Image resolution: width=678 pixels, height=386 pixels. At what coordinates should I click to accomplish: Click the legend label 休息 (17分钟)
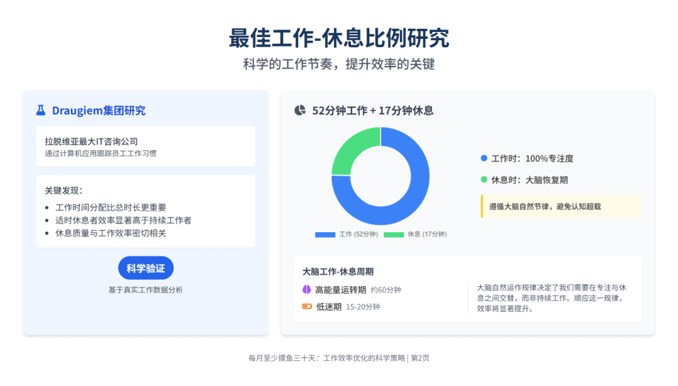428,234
